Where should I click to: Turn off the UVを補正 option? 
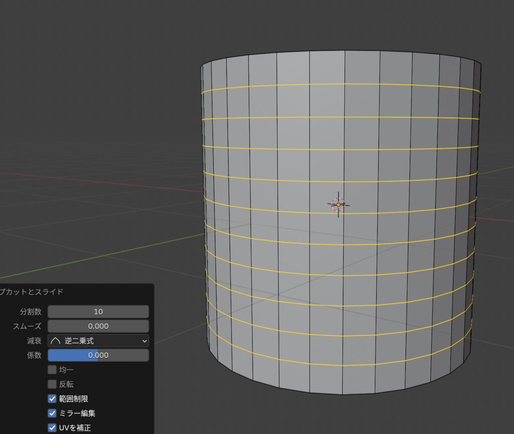coord(52,428)
